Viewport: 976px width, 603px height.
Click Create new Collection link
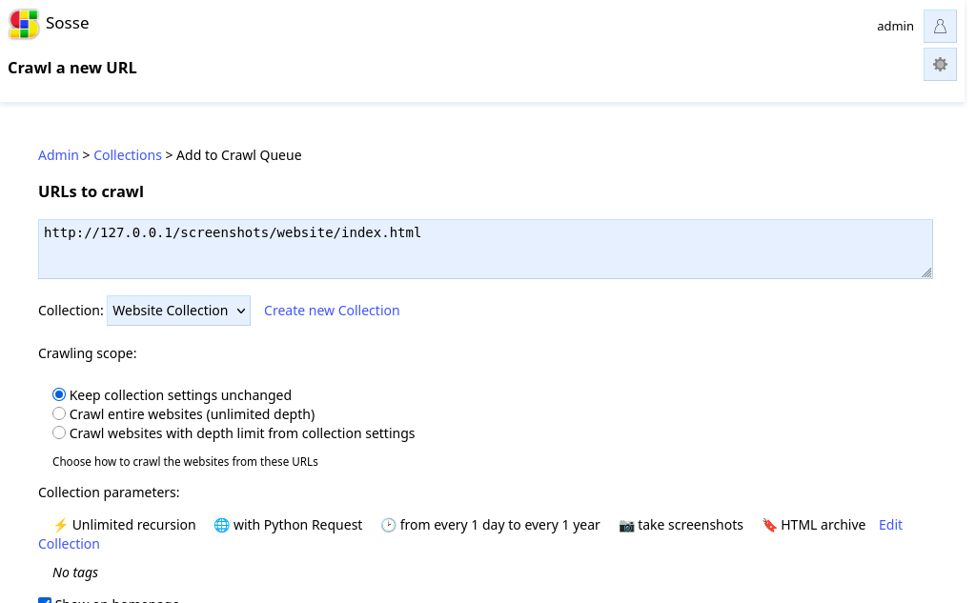click(332, 311)
